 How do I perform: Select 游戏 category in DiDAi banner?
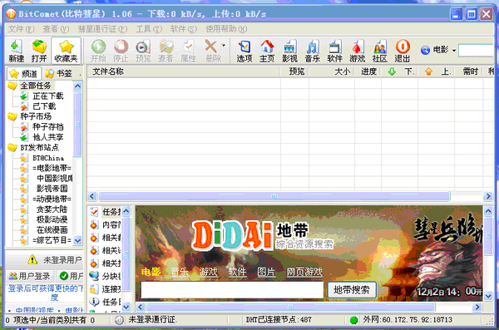point(209,272)
